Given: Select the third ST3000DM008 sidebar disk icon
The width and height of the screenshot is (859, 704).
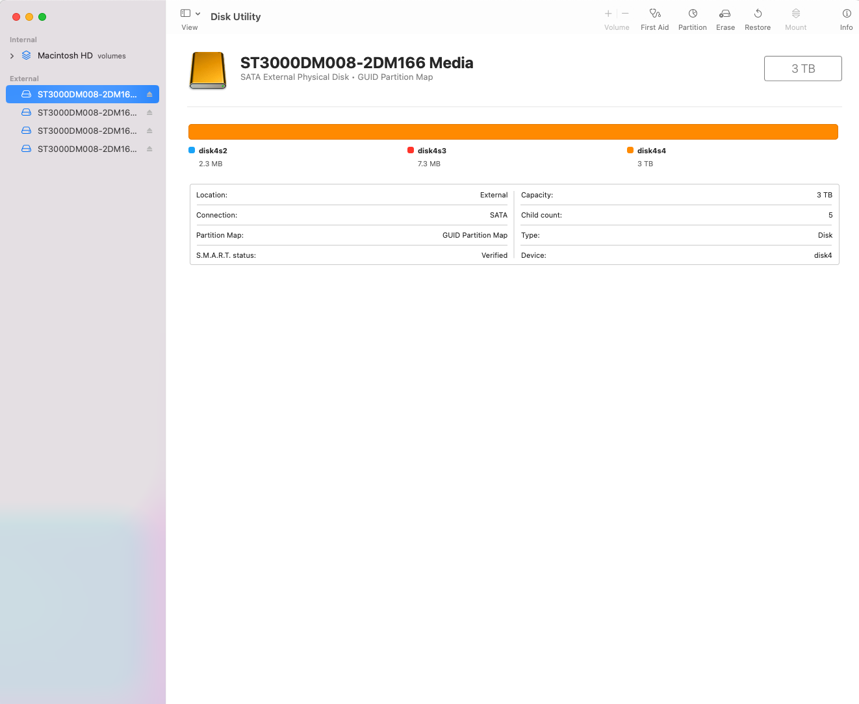Looking at the screenshot, I should click(x=27, y=131).
